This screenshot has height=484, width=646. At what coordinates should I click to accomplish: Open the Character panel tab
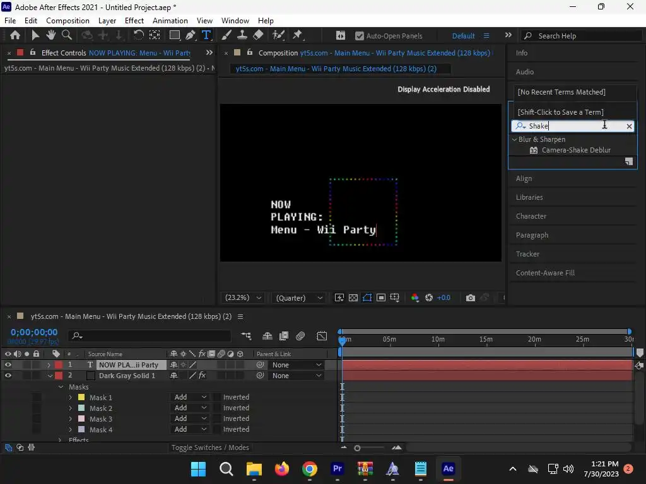[x=531, y=216]
